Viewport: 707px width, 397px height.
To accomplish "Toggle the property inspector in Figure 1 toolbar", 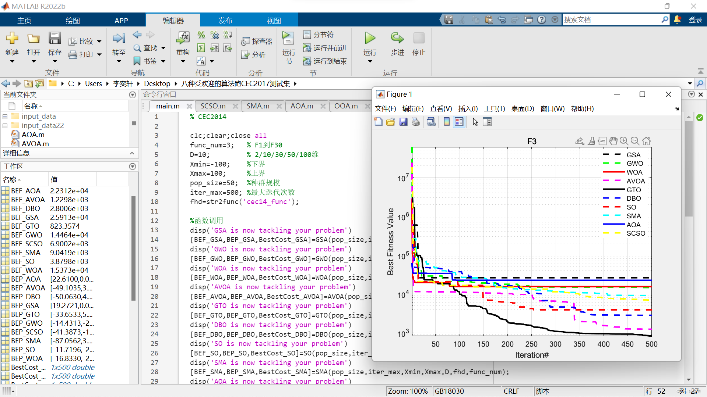I will (x=487, y=122).
